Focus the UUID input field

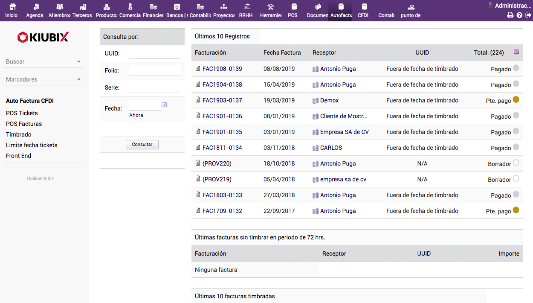pyautogui.click(x=155, y=53)
